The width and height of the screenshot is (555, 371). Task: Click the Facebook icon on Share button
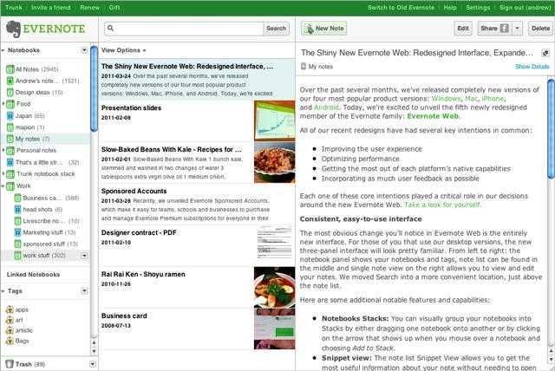pos(505,29)
